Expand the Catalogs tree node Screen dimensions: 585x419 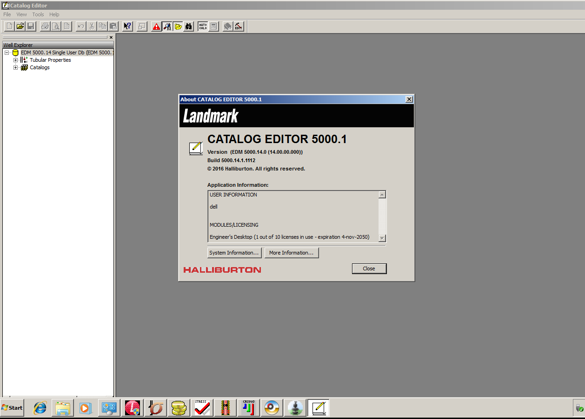coord(16,67)
